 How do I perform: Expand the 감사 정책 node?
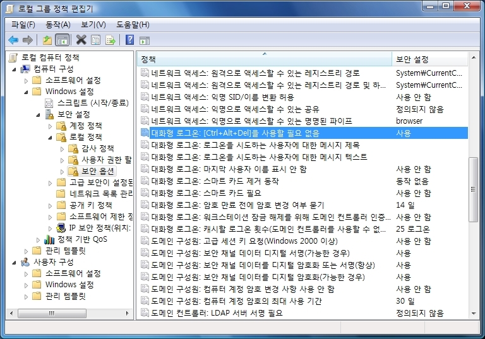click(x=62, y=149)
